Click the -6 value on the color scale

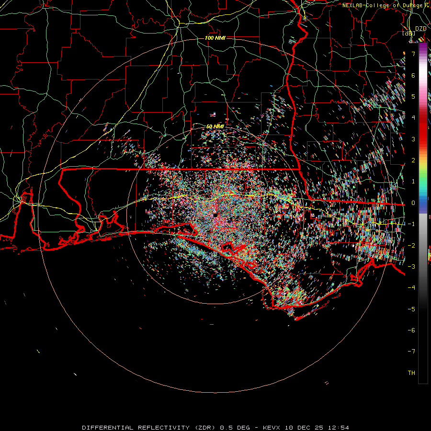(411, 330)
